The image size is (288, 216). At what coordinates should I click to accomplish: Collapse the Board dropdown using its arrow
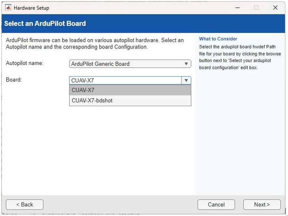pos(186,80)
